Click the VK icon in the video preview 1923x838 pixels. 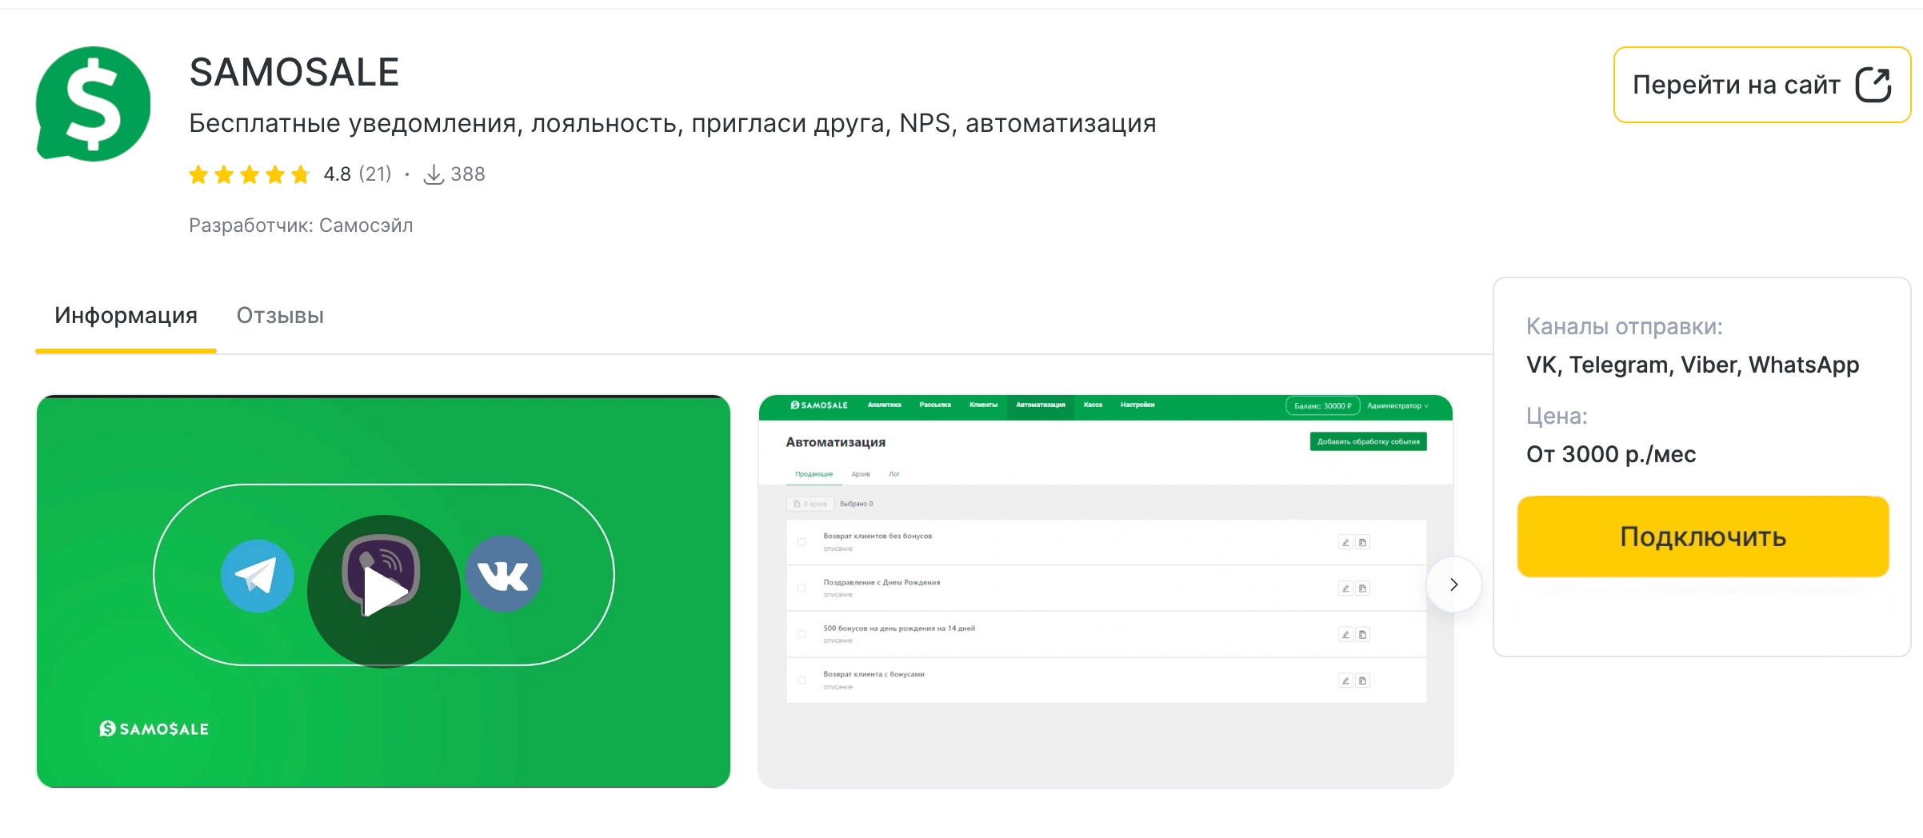pos(503,574)
